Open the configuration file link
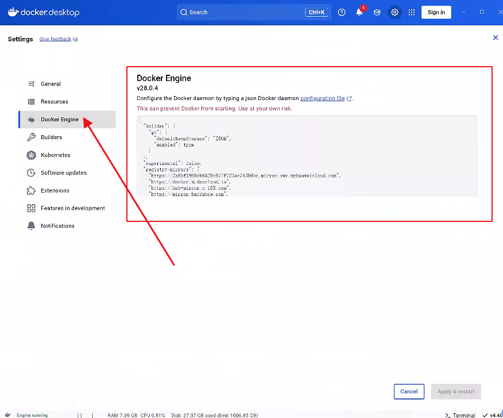The height and width of the screenshot is (418, 503). 322,98
